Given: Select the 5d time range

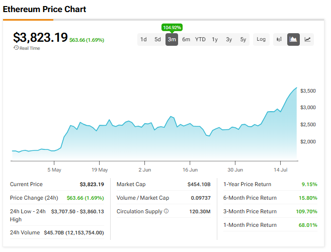Looking at the screenshot, I should pyautogui.click(x=157, y=39).
